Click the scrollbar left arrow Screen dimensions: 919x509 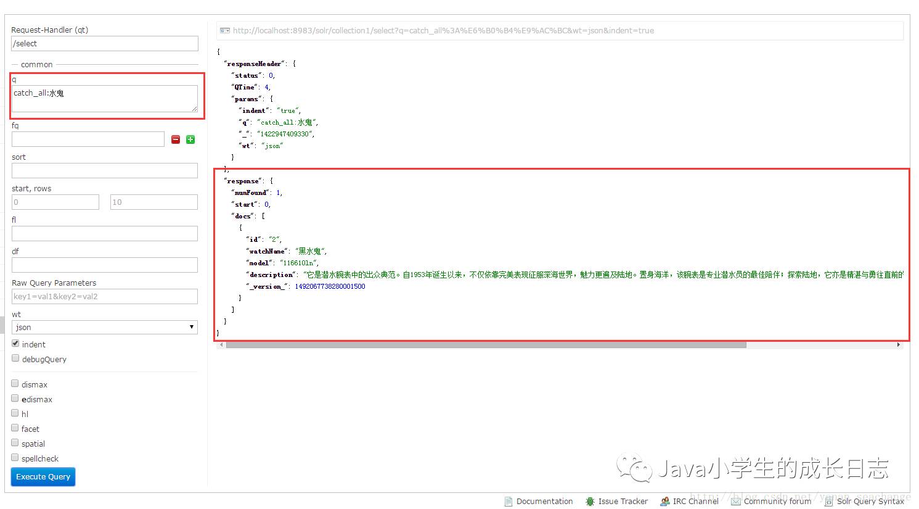coord(221,345)
